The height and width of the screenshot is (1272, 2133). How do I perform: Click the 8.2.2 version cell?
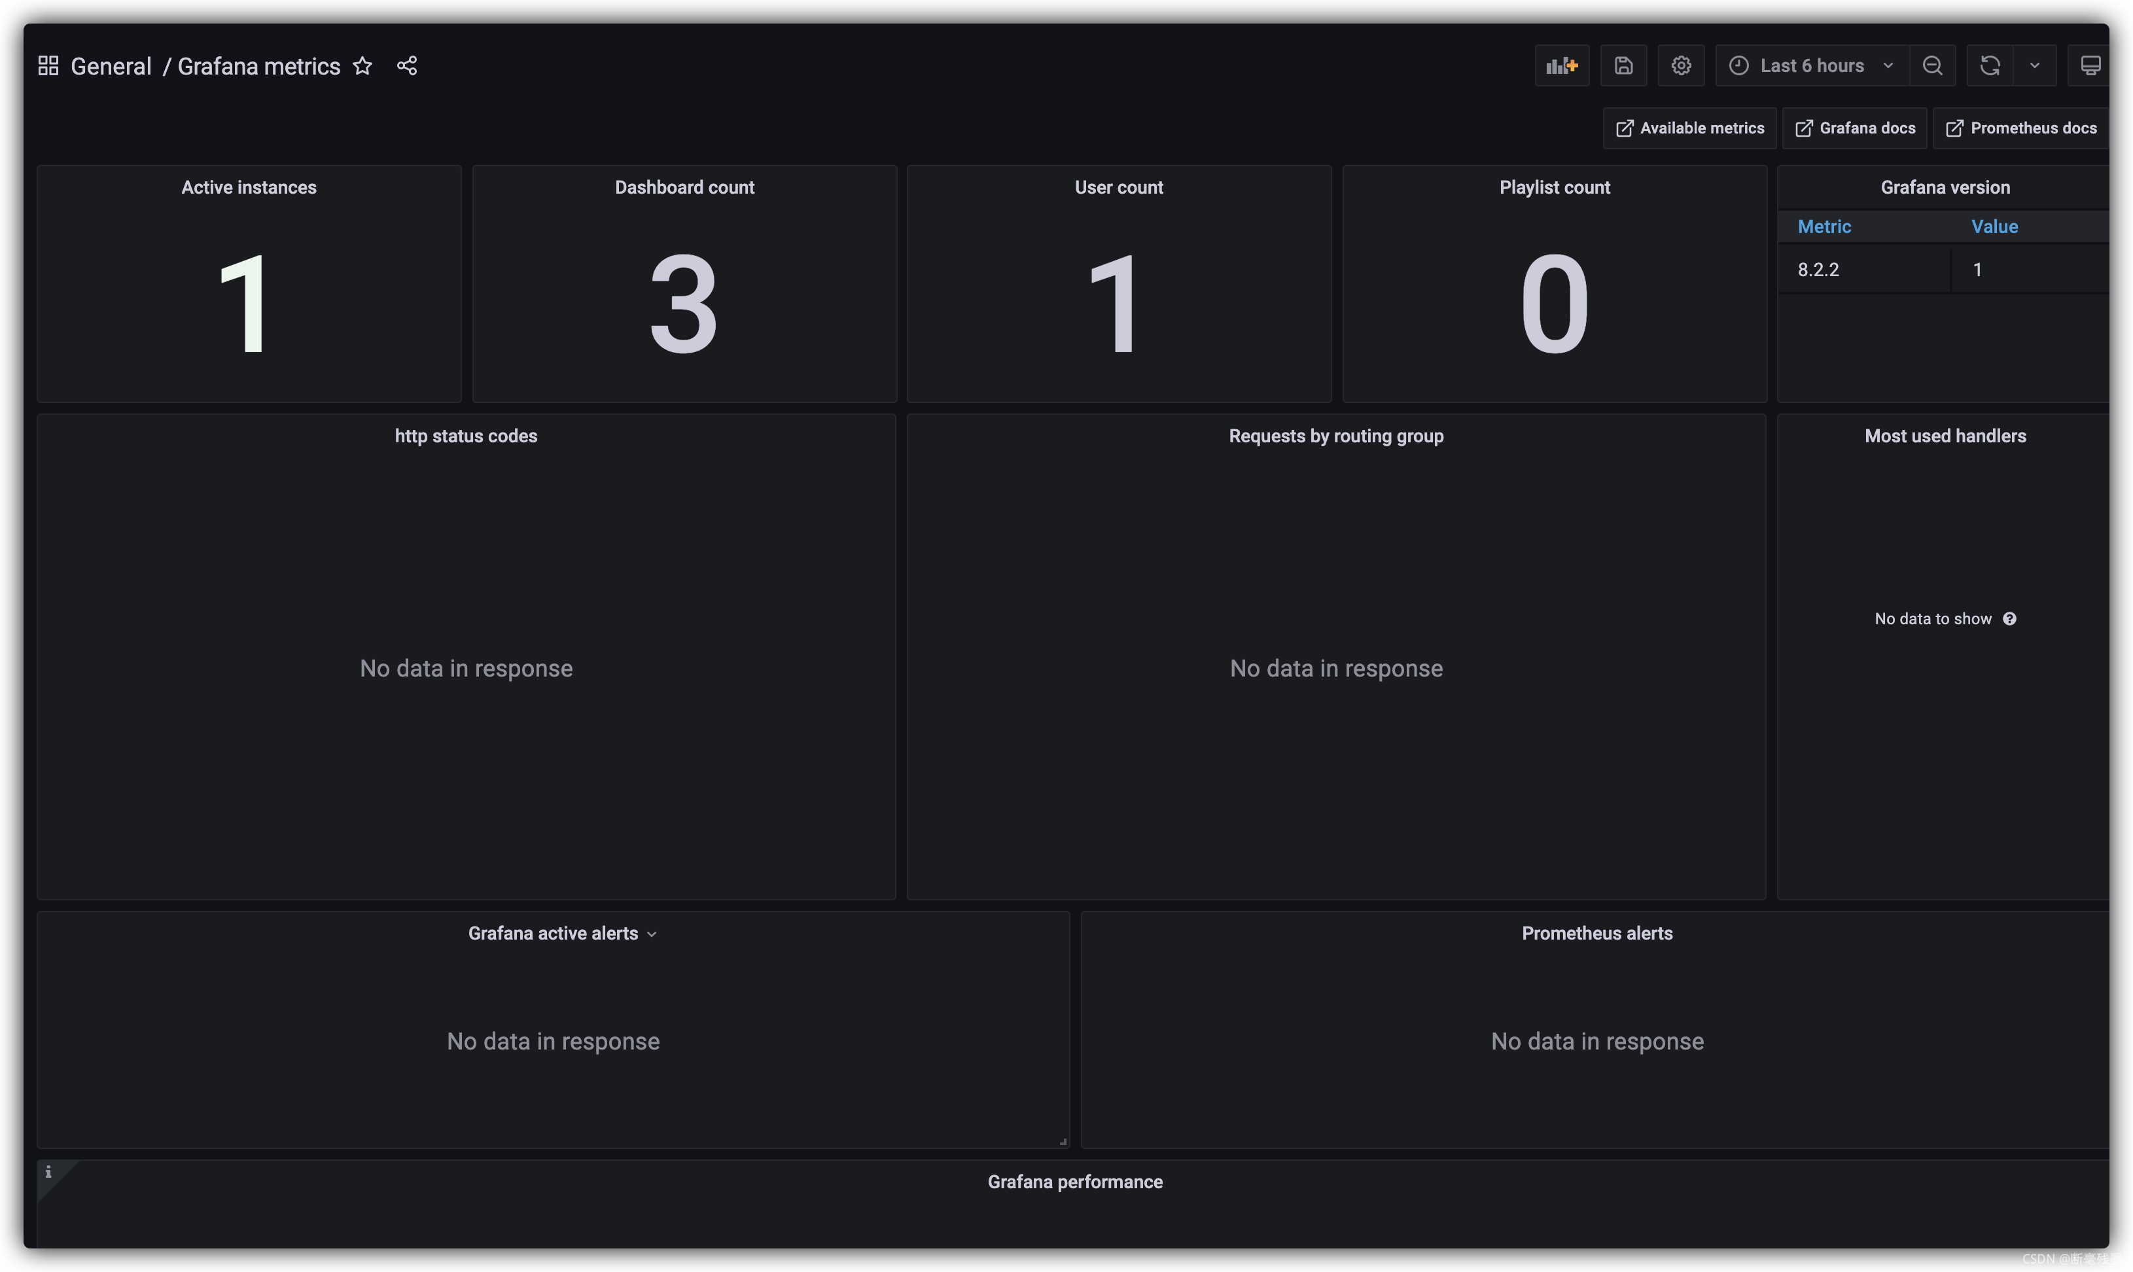1864,269
